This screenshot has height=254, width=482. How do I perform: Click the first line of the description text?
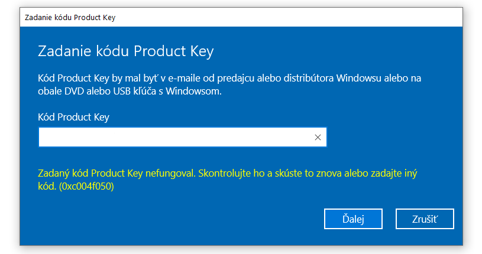229,79
